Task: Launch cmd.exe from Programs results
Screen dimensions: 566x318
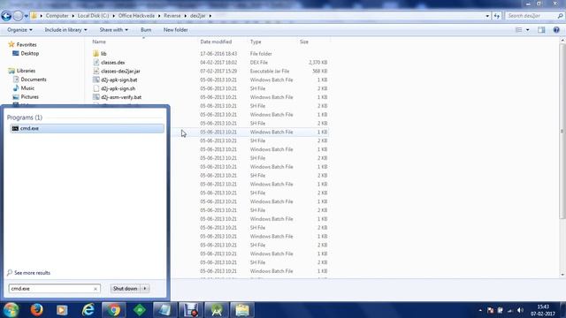Action: (x=87, y=128)
